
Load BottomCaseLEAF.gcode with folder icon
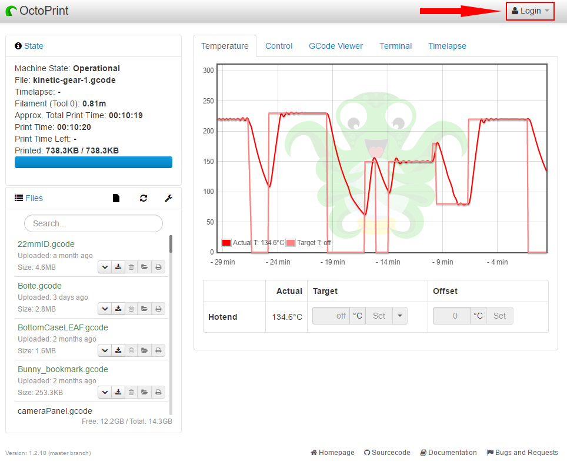[145, 350]
